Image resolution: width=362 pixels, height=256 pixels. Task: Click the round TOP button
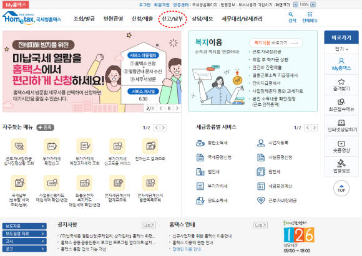click(x=341, y=188)
